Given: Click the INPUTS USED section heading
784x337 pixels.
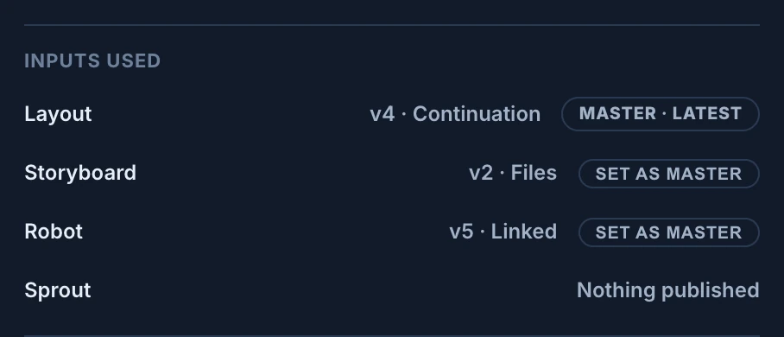Looking at the screenshot, I should [92, 60].
